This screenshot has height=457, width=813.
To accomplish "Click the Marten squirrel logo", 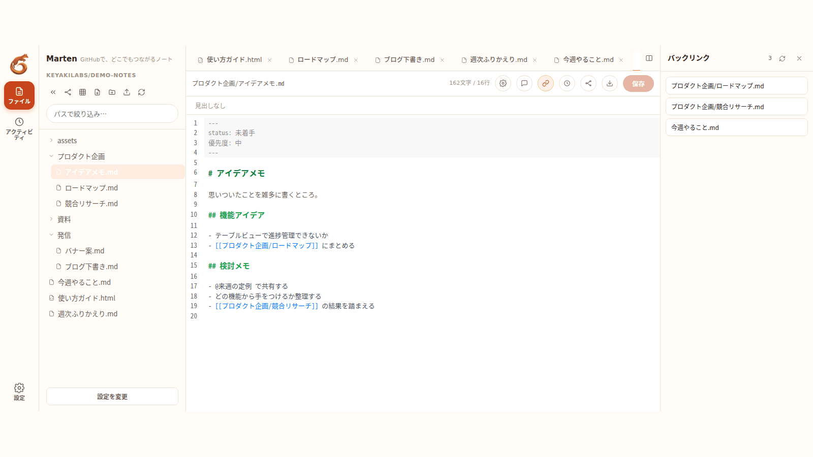I will [19, 64].
